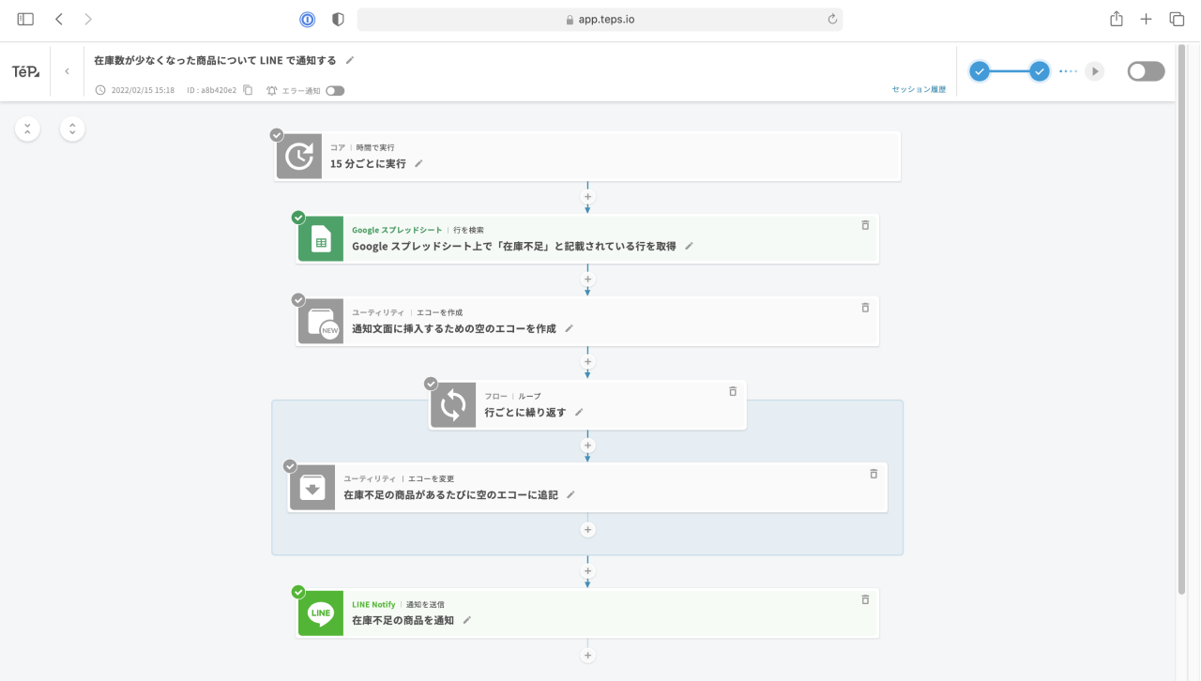Delete the 行ごとに繰り返す loop step
Image resolution: width=1201 pixels, height=681 pixels.
pyautogui.click(x=733, y=391)
